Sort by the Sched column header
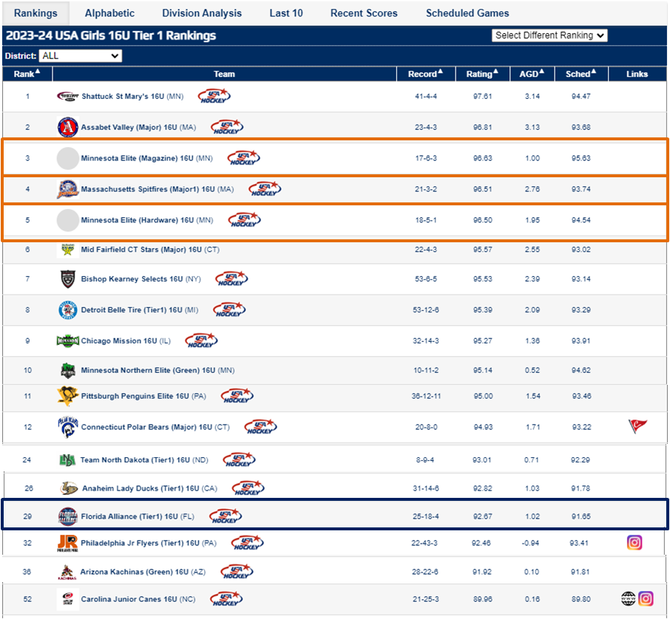 coord(581,74)
